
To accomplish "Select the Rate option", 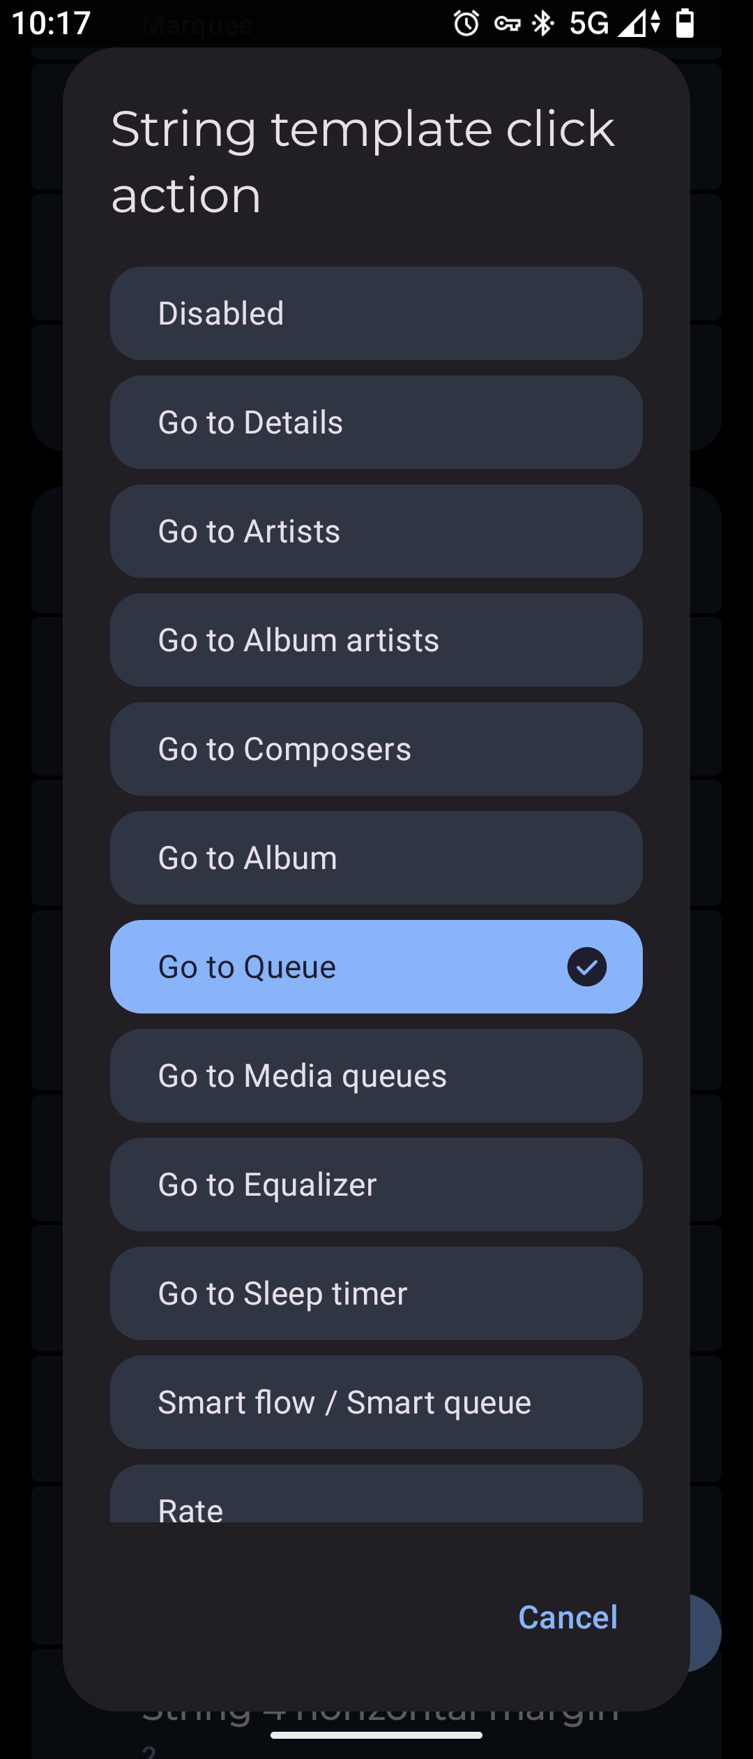I will [x=376, y=1494].
